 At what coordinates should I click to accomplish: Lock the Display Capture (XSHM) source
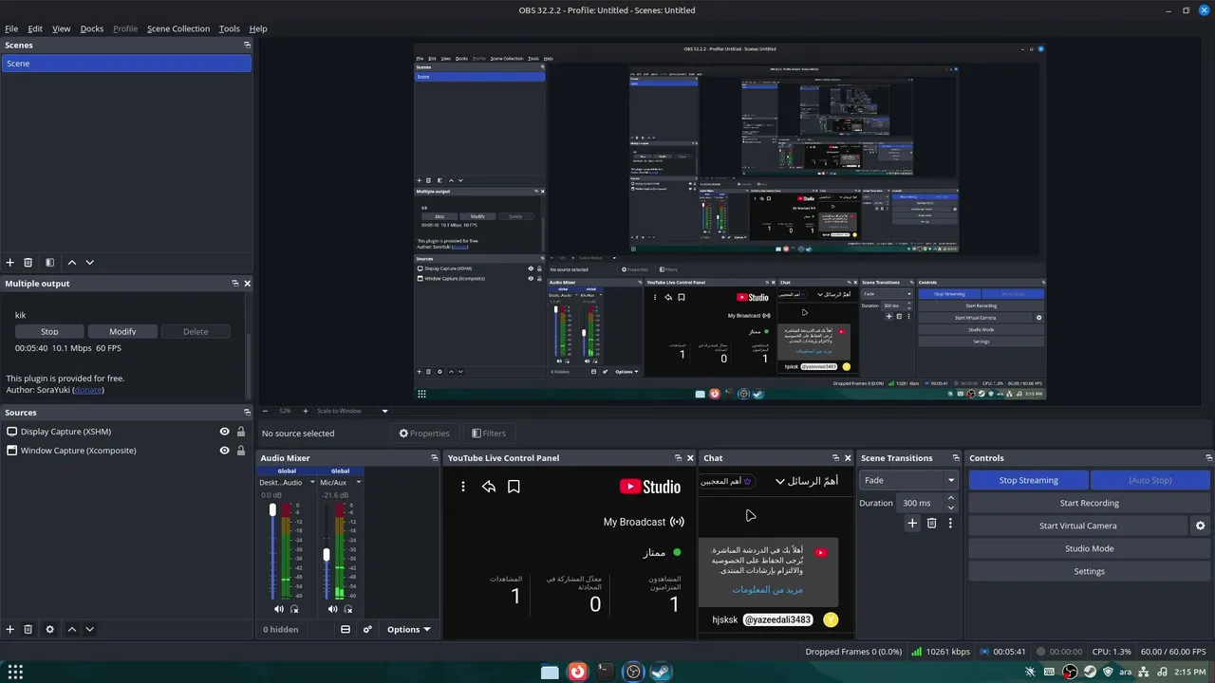coord(241,432)
